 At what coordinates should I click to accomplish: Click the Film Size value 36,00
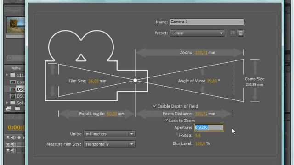(93, 81)
